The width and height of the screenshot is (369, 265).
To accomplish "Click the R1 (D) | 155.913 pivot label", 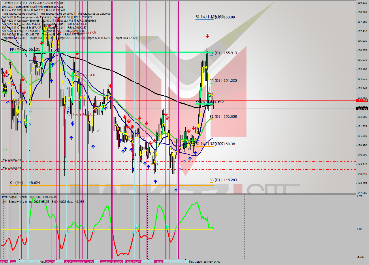I will (223, 53).
